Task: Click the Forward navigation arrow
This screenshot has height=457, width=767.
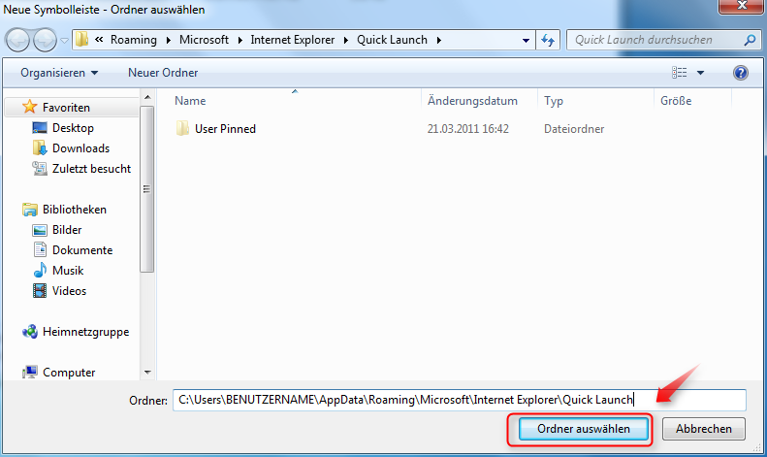Action: click(45, 40)
